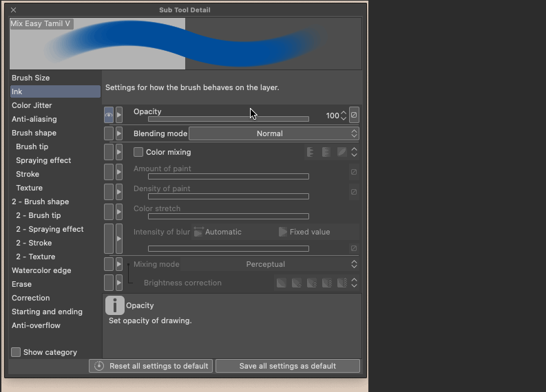Viewport: 546px width, 392px height.
Task: Click the Opacity value stepper arrows
Action: (x=344, y=116)
